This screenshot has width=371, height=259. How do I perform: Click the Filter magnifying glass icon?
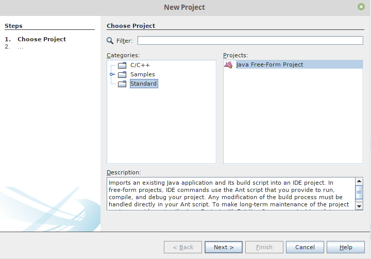coord(110,41)
